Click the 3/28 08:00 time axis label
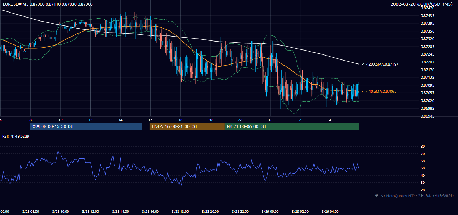458x215 pixels. click(x=30, y=212)
